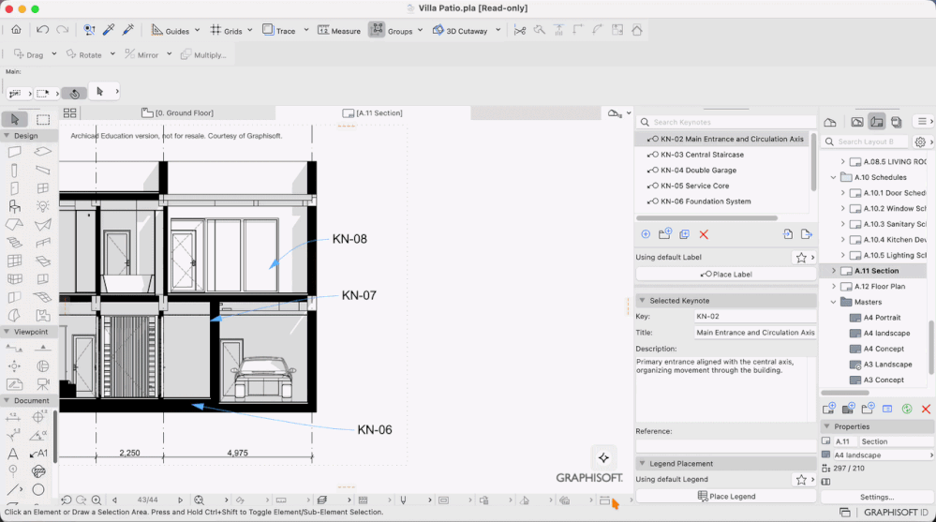
Task: Click the Rotate command
Action: (83, 54)
